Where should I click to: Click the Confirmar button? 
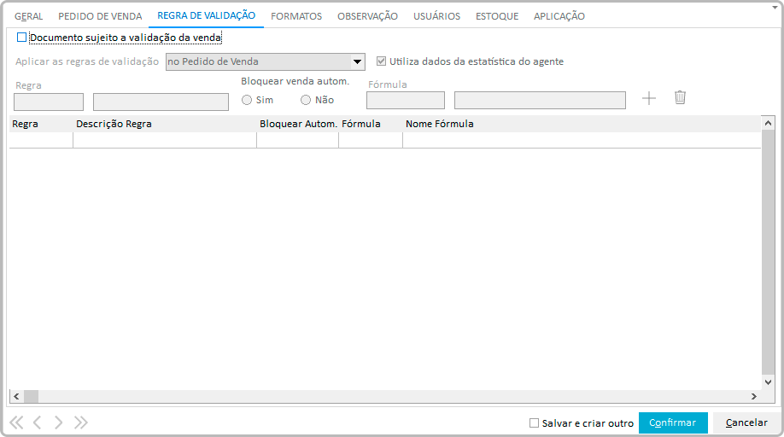673,423
